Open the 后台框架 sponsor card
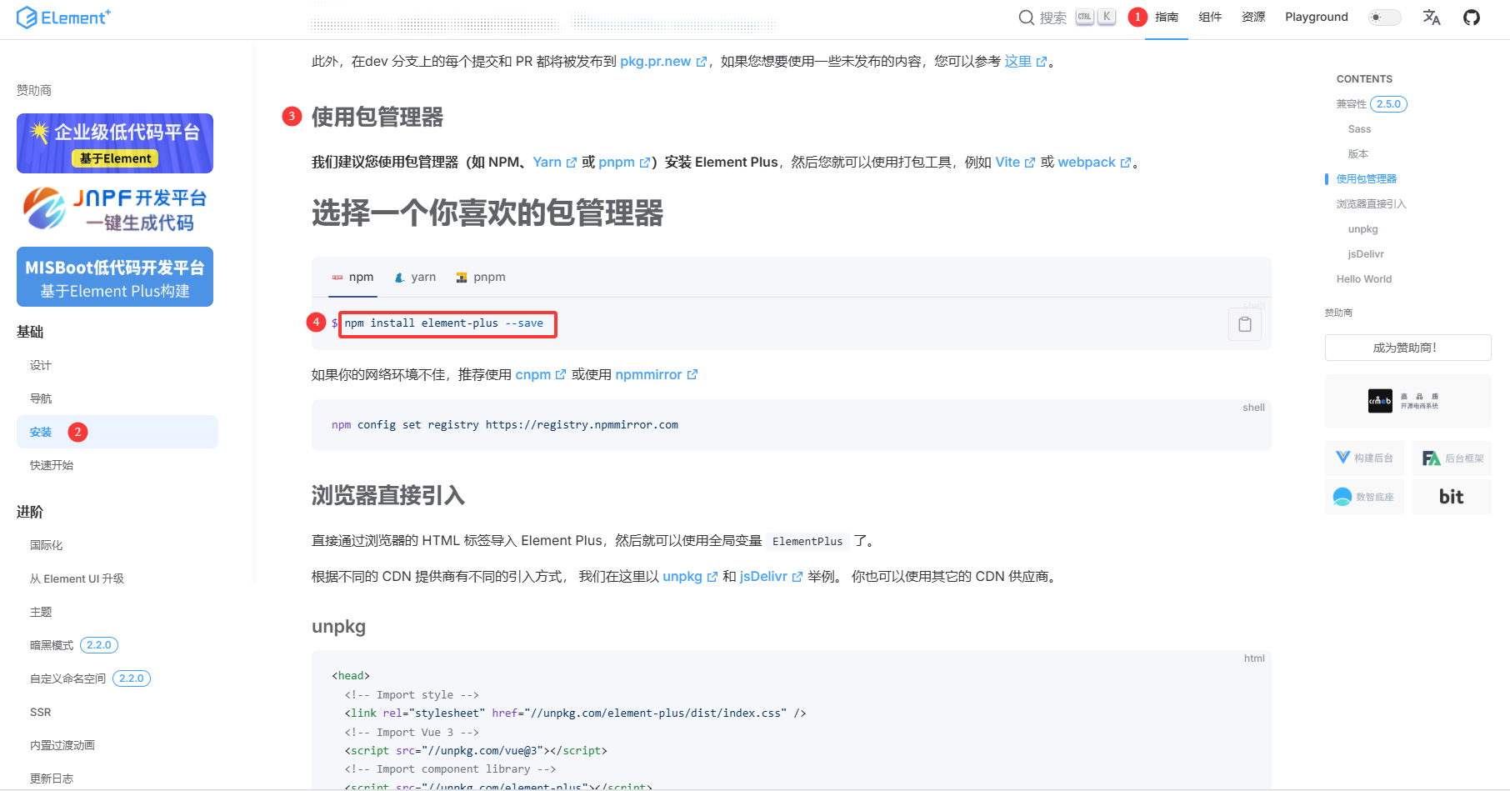The width and height of the screenshot is (1510, 791). coord(1452,458)
